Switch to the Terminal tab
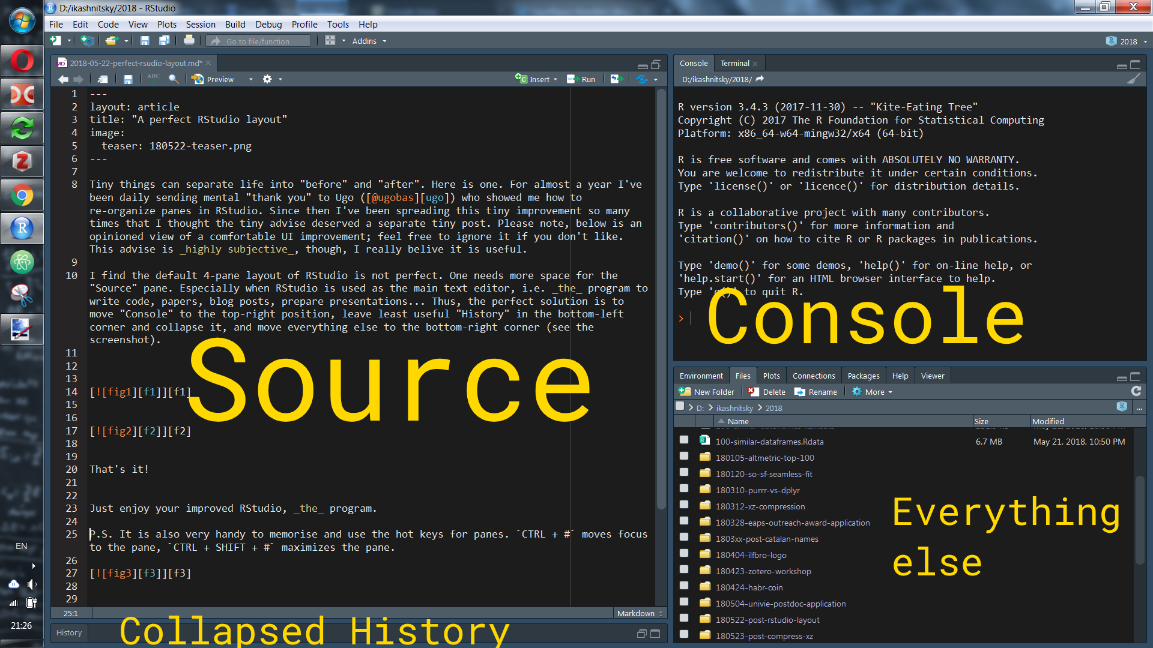 [735, 64]
